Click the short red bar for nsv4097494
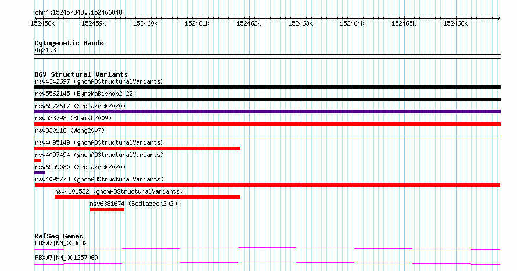The width and height of the screenshot is (517, 271). pos(38,161)
